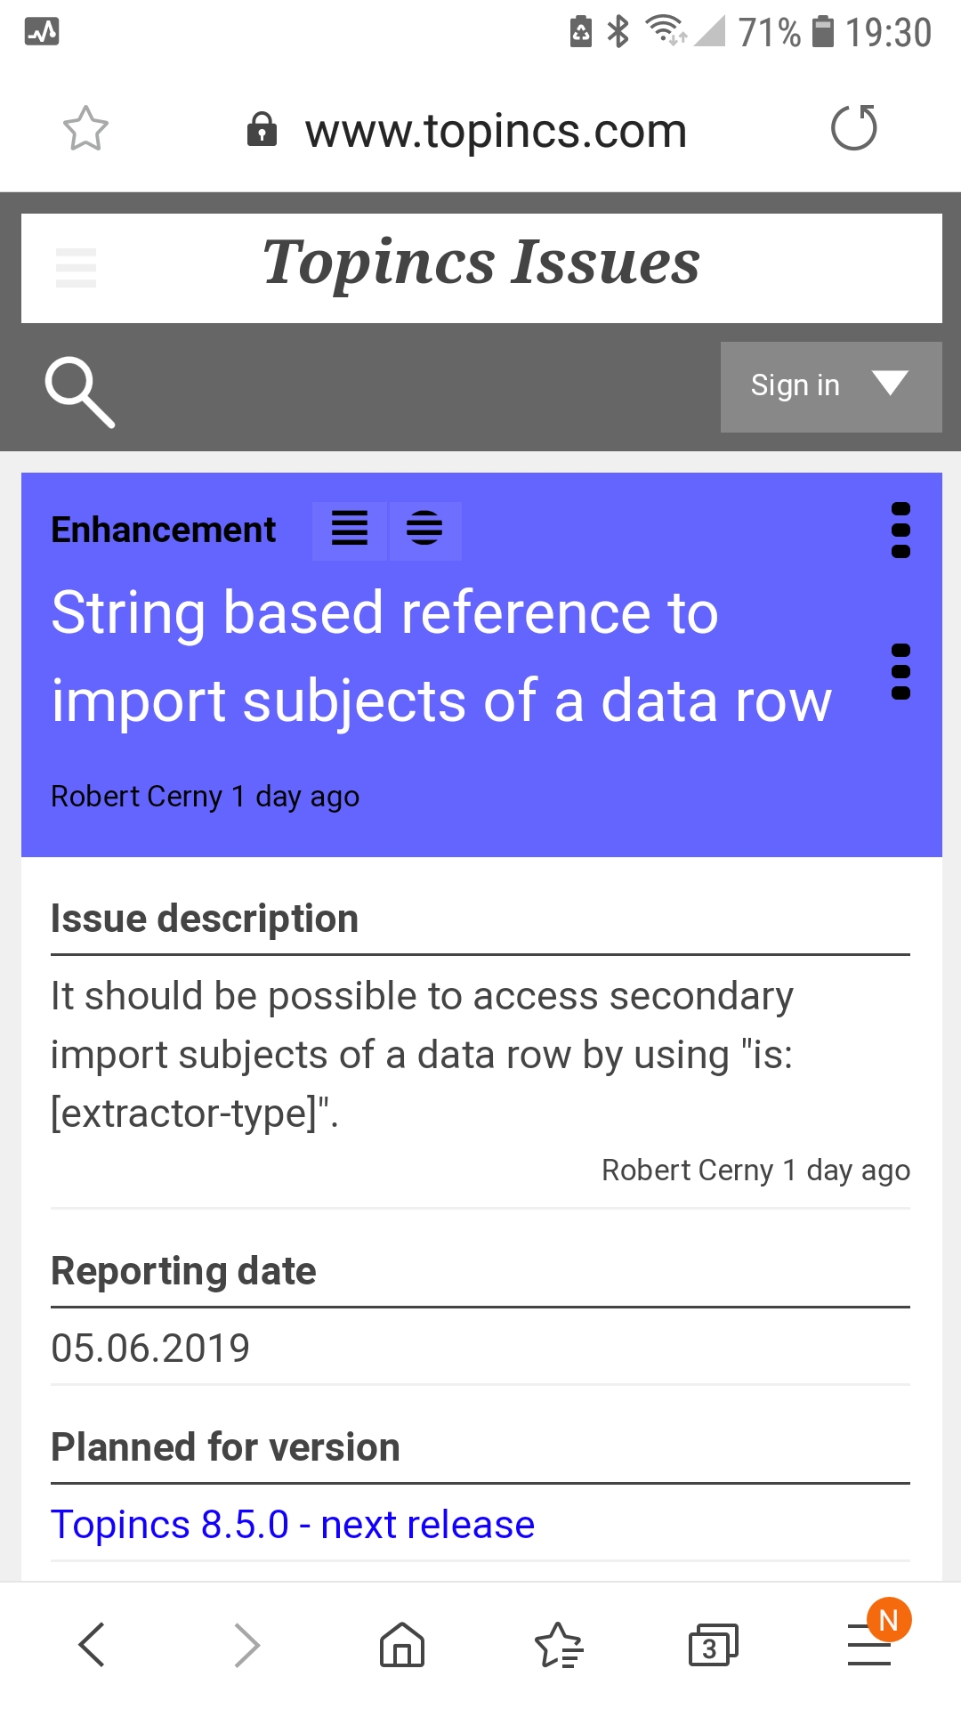
Task: Open the Topincs 8.5.0 - next release link
Action: (x=293, y=1525)
